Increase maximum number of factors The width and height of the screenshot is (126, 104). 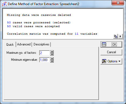pos(52,52)
